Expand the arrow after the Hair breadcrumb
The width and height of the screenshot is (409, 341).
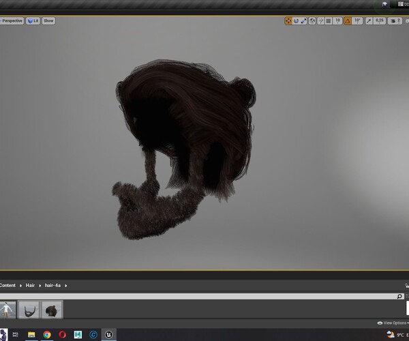coord(40,286)
